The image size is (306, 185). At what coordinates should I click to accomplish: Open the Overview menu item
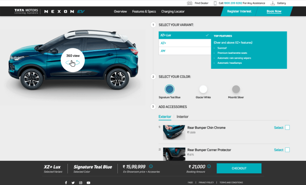tap(120, 12)
